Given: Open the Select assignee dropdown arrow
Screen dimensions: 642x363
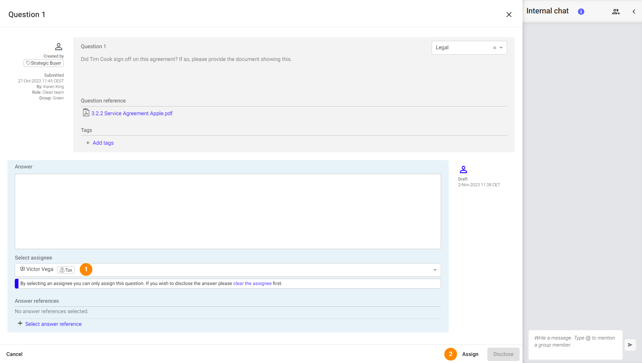Looking at the screenshot, I should tap(435, 270).
